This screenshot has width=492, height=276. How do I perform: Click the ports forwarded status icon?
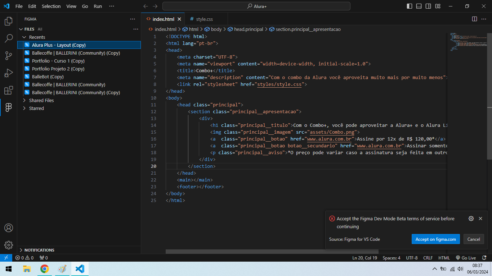(44, 258)
